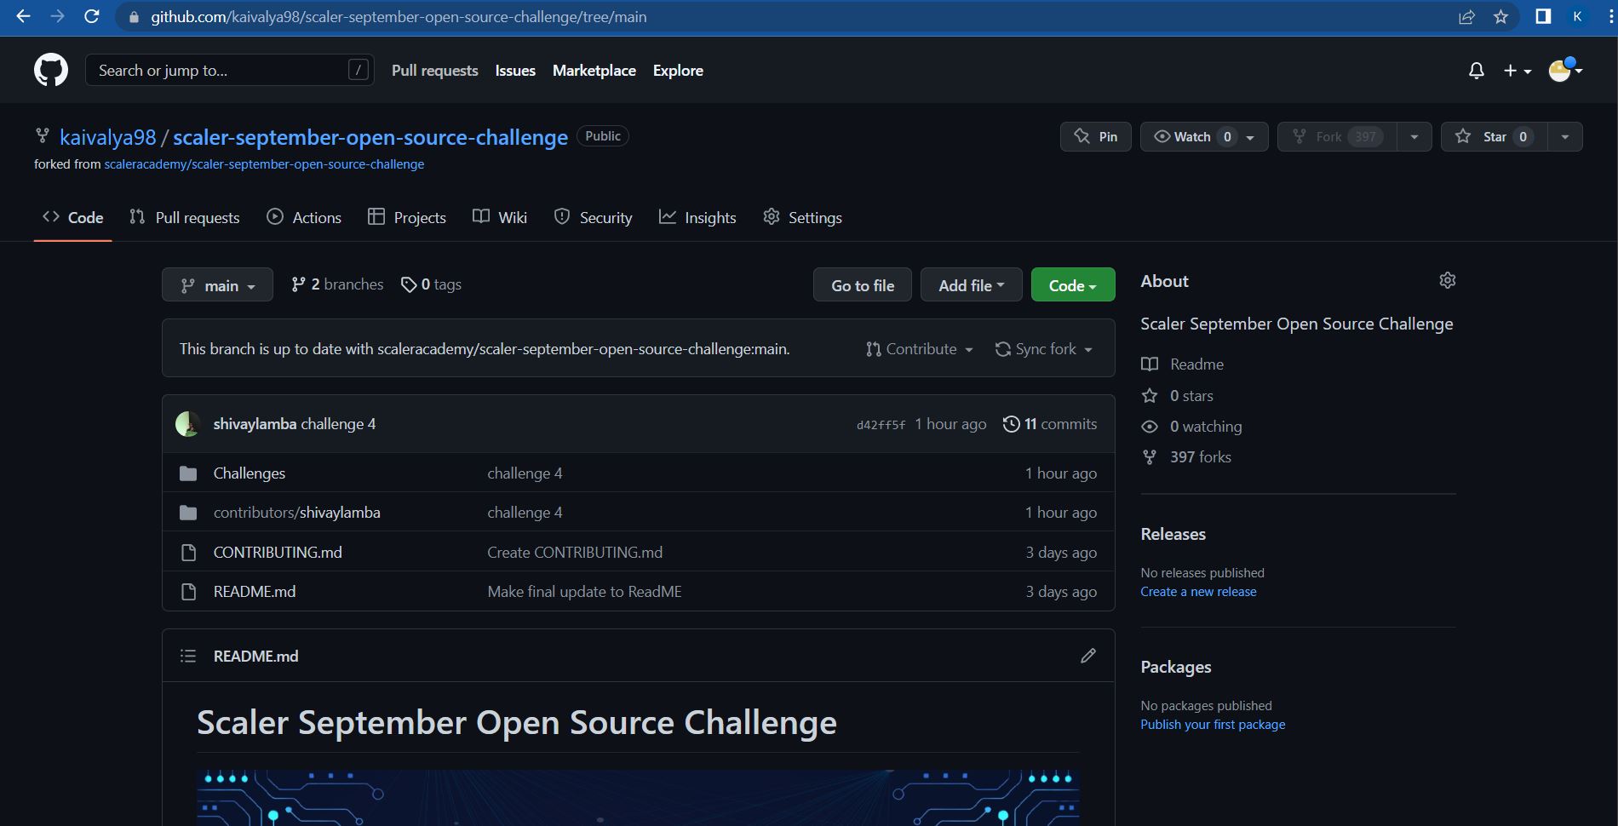Open shivaylamba avatar in commit bar
The height and width of the screenshot is (826, 1618).
tap(187, 424)
